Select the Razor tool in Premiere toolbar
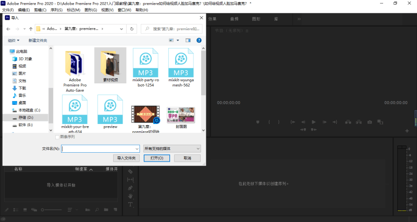Viewport: 417px width, 222px height. 130,171
